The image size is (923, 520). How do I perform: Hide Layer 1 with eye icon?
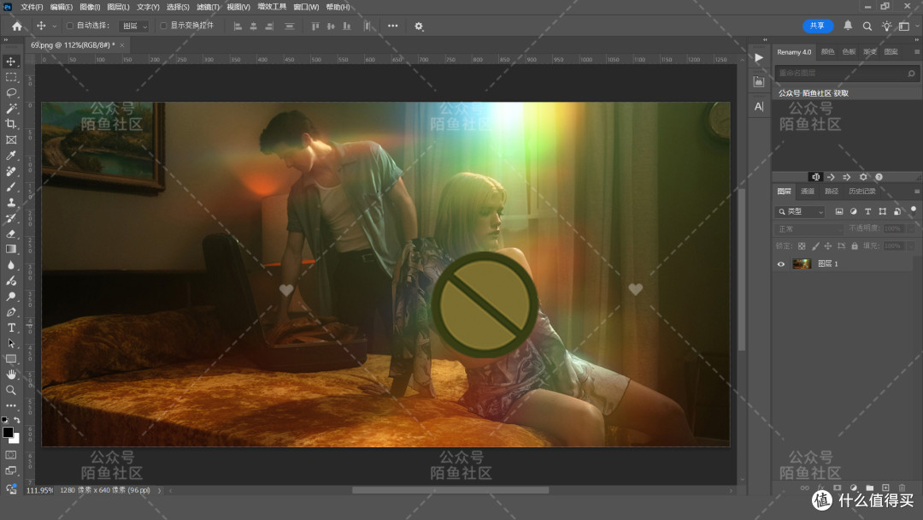coord(781,263)
